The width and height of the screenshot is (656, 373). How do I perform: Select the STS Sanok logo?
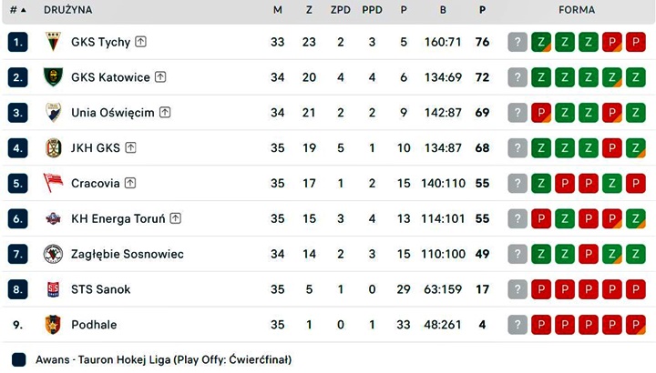tap(53, 289)
